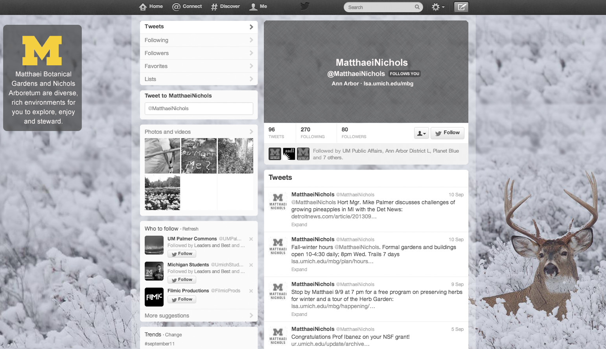
Task: Click the Home house icon
Action: 143,7
